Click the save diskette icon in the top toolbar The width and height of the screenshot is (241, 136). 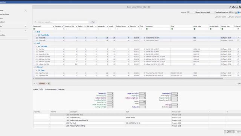coord(237,7)
